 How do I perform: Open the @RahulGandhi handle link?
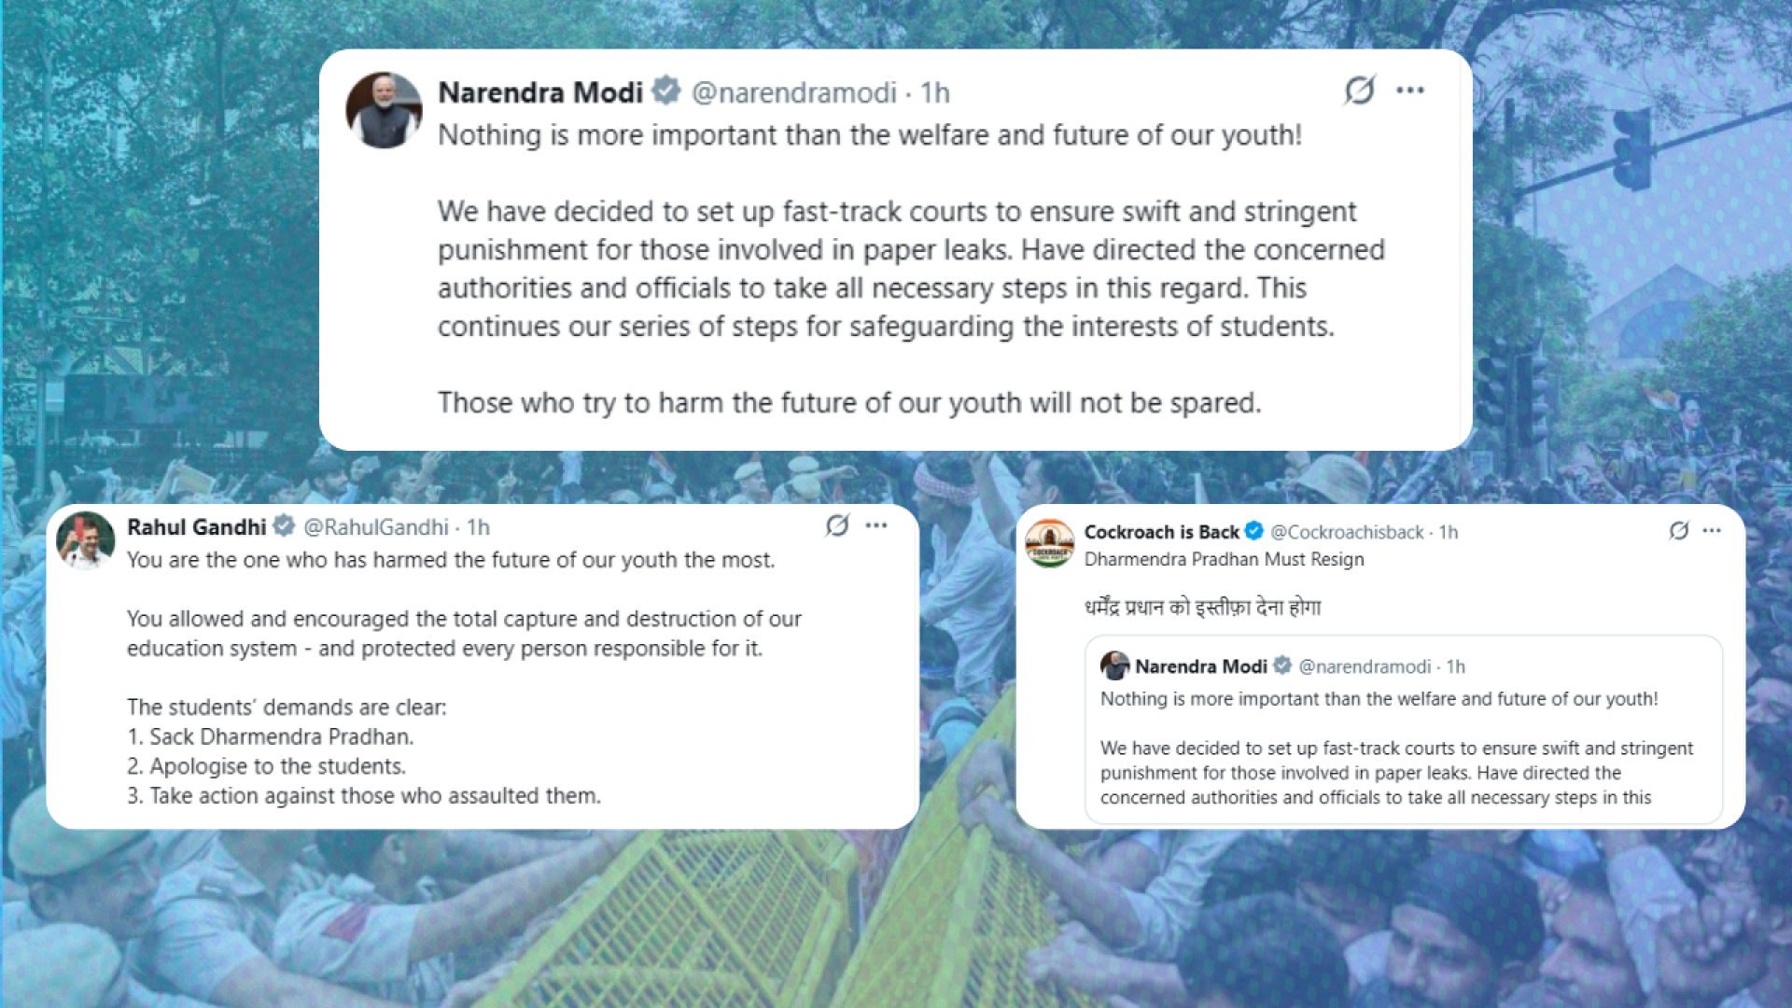click(376, 527)
